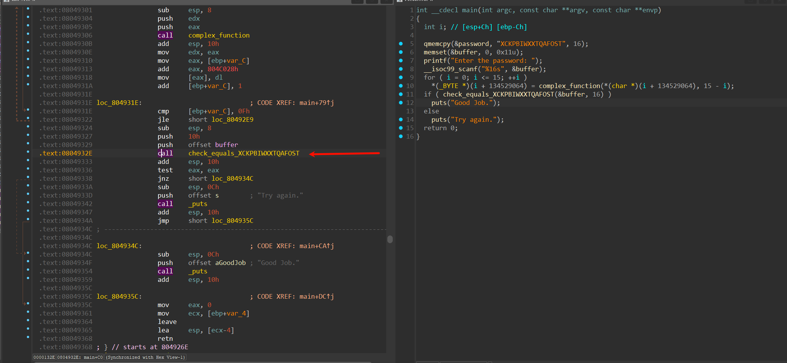
Task: Click 'return 0;' in pseudocode
Action: pyautogui.click(x=441, y=128)
